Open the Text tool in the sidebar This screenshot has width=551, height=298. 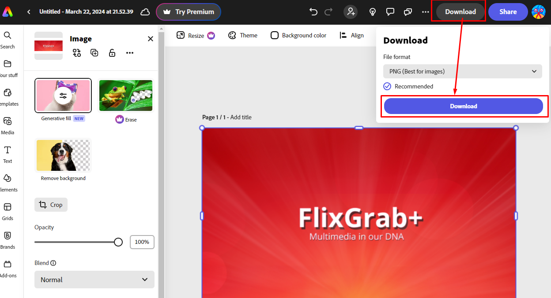pos(8,154)
